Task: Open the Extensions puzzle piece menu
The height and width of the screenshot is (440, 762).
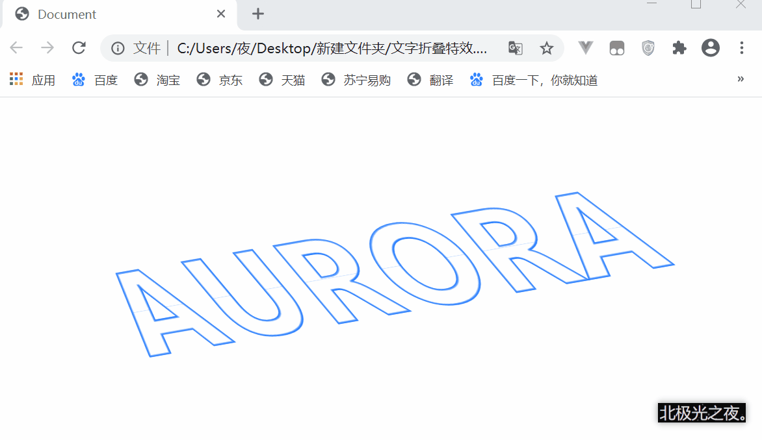Action: (679, 48)
